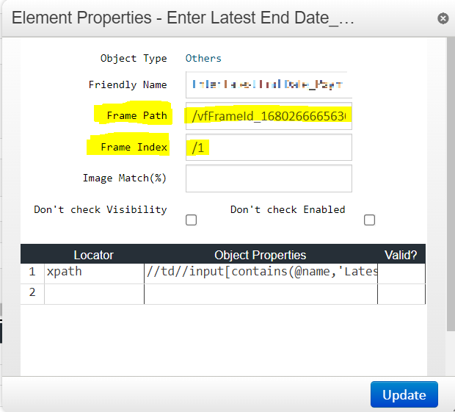455x412 pixels.
Task: Edit the Frame Path field
Action: pyautogui.click(x=269, y=116)
